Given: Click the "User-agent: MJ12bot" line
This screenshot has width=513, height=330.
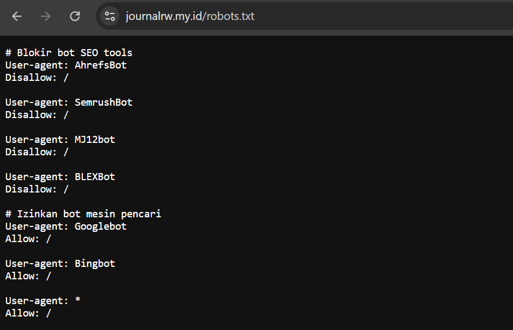Looking at the screenshot, I should point(60,140).
